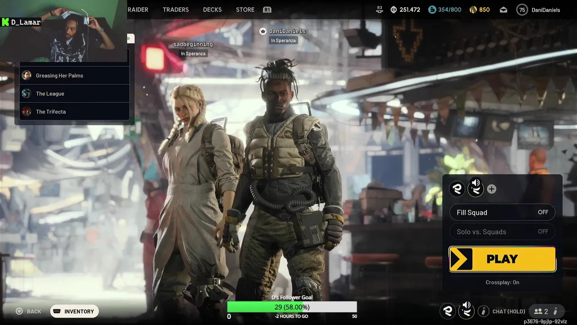Screen dimensions: 577x325
Task: Open the INVENTORY button
Action: click(74, 311)
